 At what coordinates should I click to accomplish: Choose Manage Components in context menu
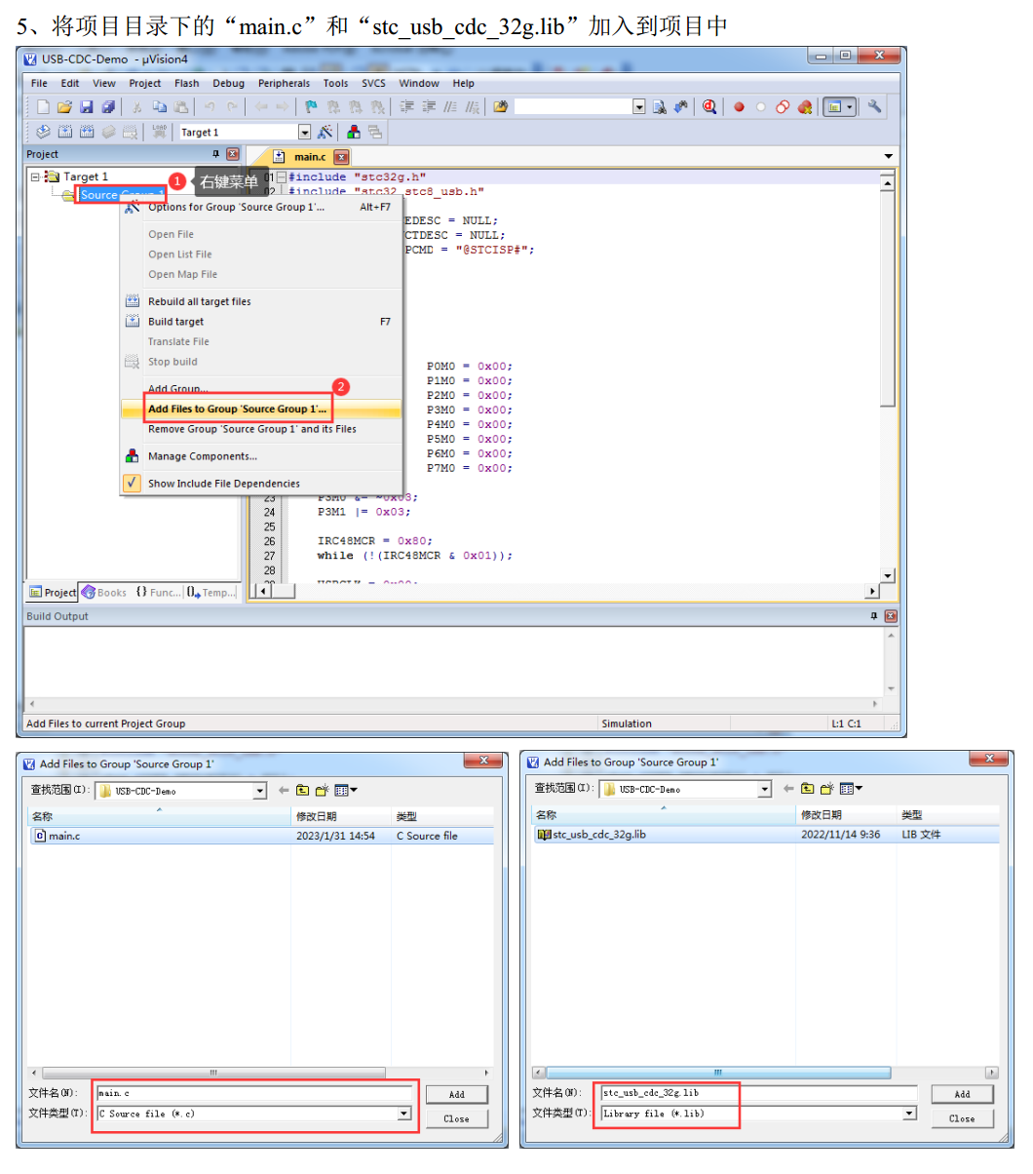click(203, 456)
